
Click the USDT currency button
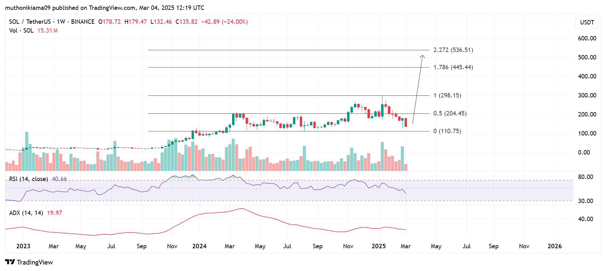pyautogui.click(x=587, y=22)
